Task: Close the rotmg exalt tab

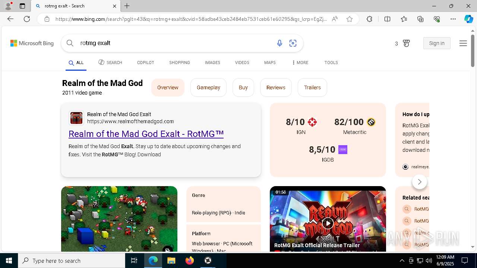Action: click(x=114, y=6)
